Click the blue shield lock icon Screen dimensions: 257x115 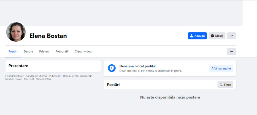(112, 68)
